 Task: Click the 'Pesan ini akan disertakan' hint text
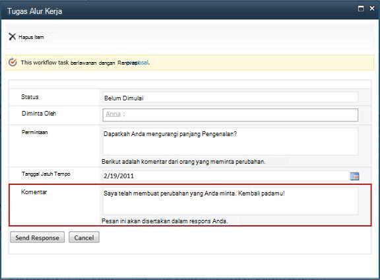click(x=164, y=221)
